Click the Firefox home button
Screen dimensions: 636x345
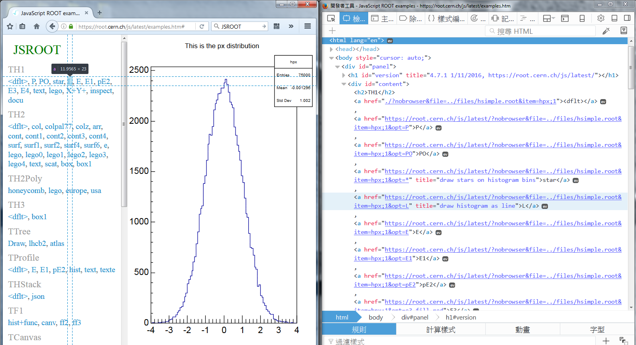37,26
